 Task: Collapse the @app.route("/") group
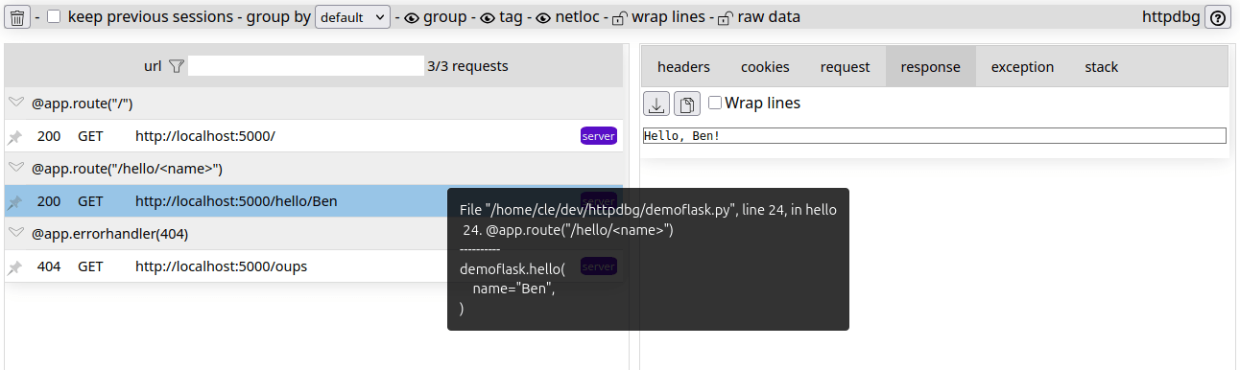coord(16,103)
